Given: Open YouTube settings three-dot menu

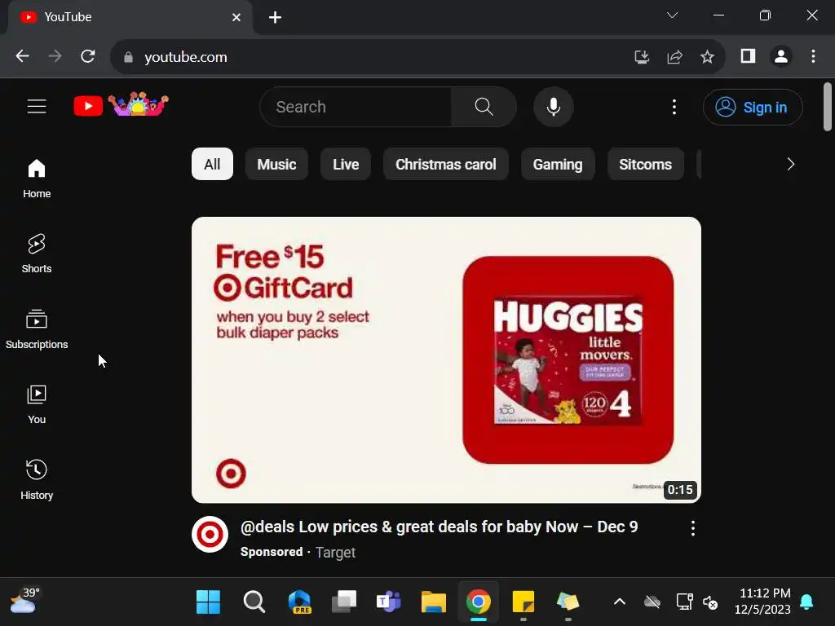Looking at the screenshot, I should tap(674, 107).
